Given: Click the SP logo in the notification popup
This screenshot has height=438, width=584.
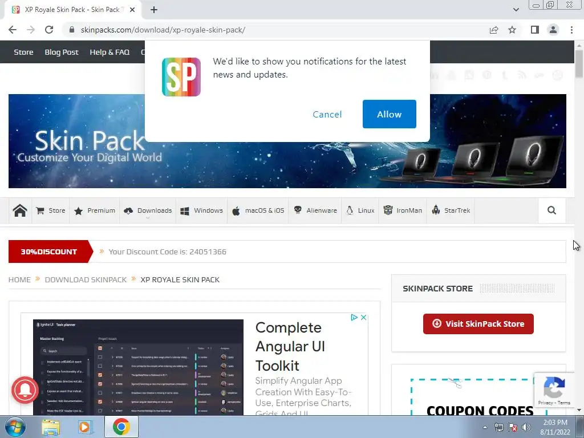Looking at the screenshot, I should pyautogui.click(x=181, y=77).
